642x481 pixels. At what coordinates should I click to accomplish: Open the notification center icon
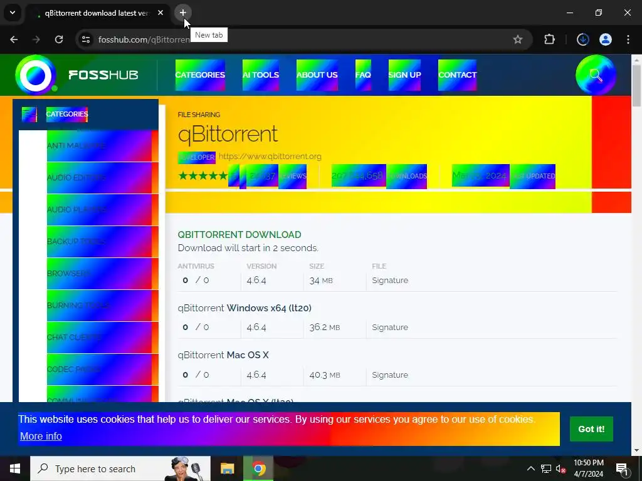coord(622,468)
